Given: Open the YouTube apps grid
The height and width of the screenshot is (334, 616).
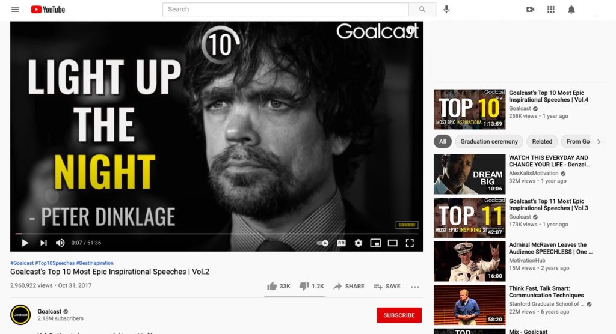Looking at the screenshot, I should coord(551,10).
